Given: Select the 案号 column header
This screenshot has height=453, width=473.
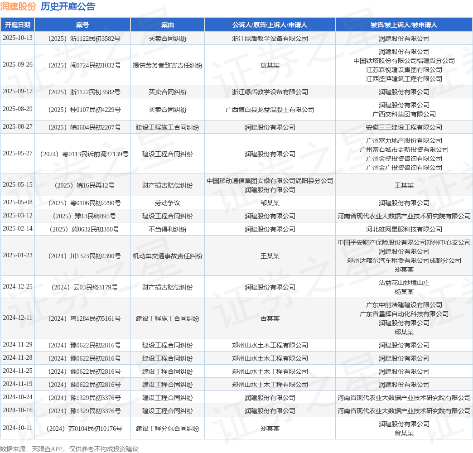Looking at the screenshot, I should coord(82,25).
